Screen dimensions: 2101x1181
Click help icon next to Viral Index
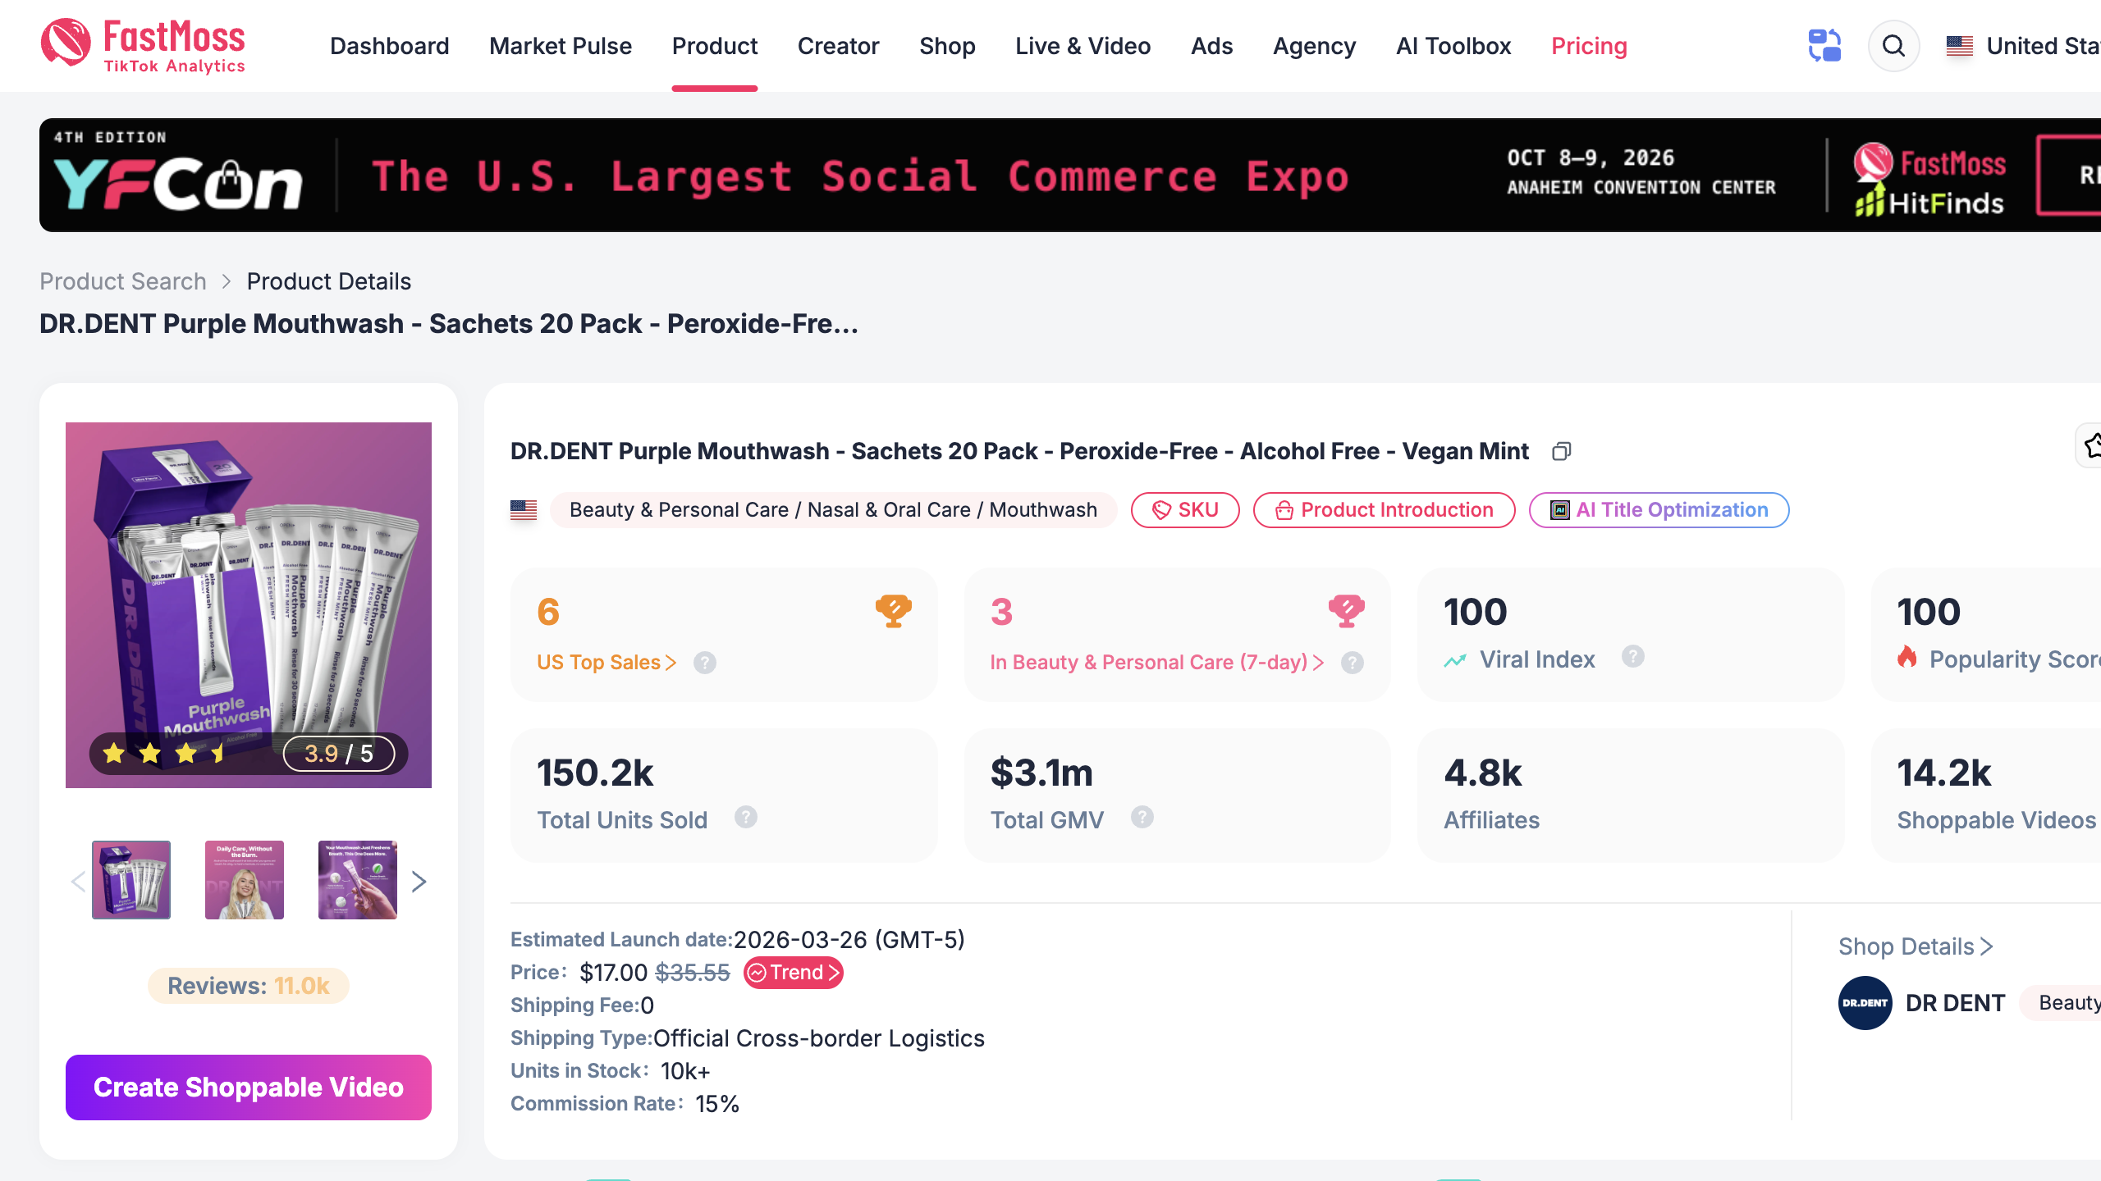click(1632, 656)
